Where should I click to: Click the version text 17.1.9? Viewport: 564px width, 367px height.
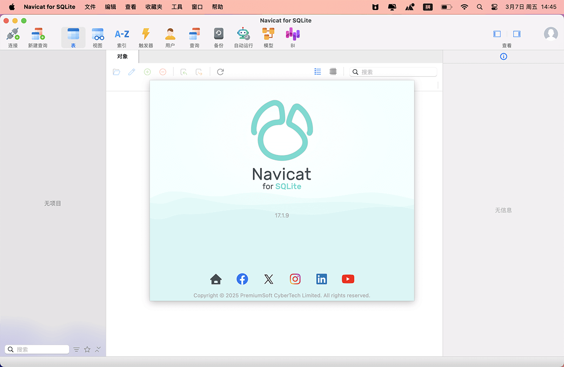pos(282,215)
